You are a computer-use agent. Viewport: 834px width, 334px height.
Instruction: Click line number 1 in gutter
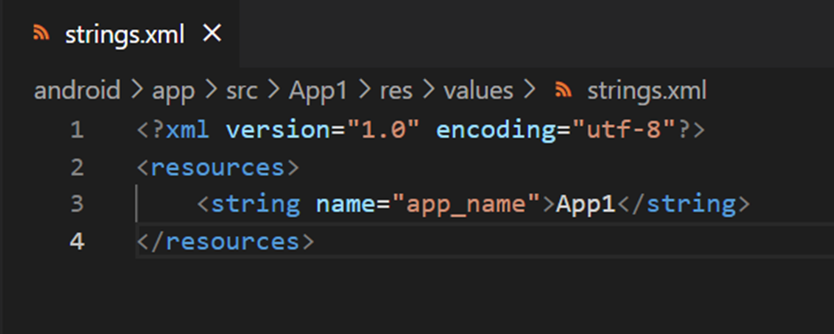77,130
